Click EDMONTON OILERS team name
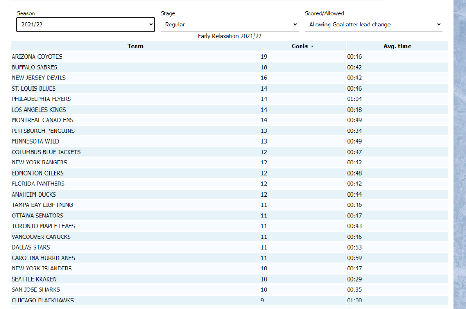Screen dimensions: 466x309 click(38, 173)
